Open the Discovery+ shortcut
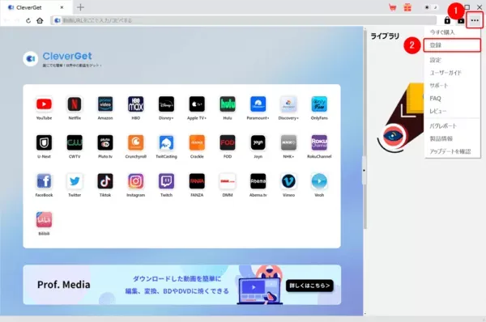486x322 pixels. click(x=288, y=104)
